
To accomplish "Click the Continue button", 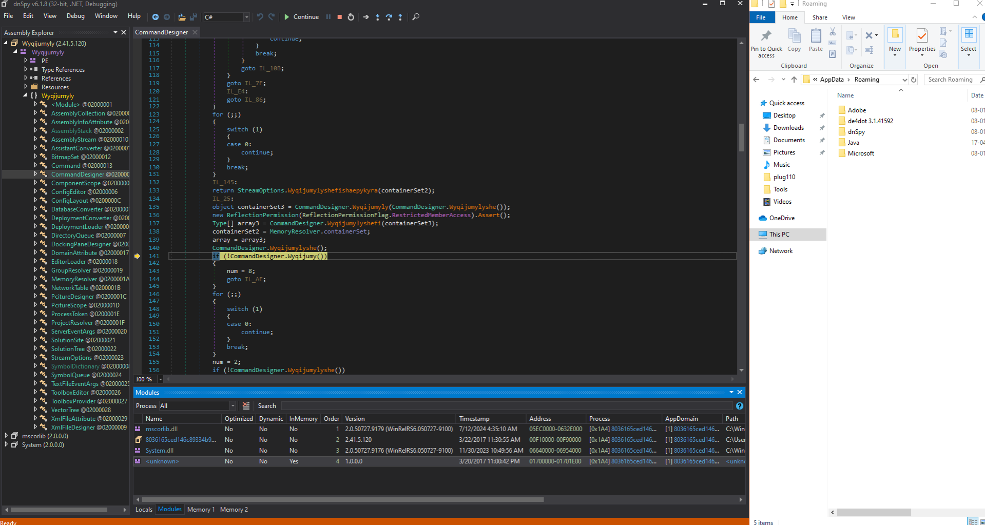I will click(x=301, y=17).
